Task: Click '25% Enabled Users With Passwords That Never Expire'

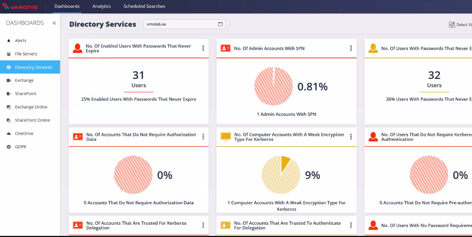Action: [139, 99]
